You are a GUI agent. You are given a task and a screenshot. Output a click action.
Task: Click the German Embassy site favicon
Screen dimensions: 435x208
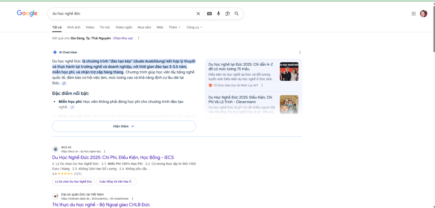coord(55,196)
